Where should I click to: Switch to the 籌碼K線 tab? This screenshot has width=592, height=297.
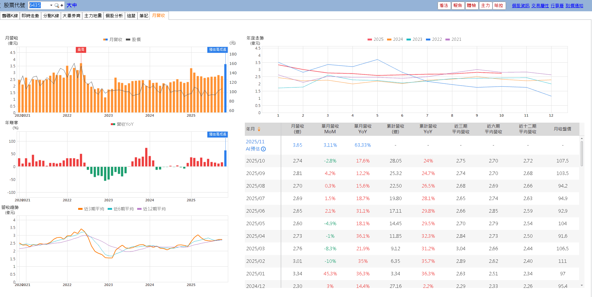coord(10,16)
